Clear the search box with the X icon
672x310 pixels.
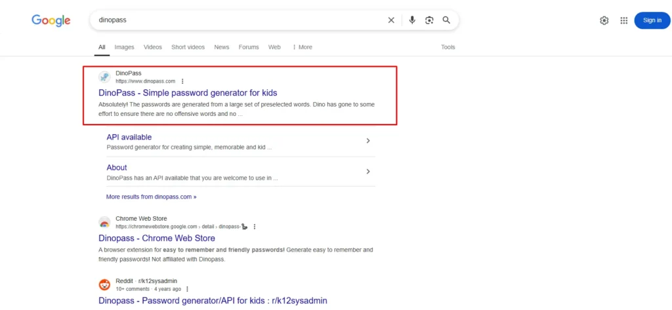[x=391, y=20]
